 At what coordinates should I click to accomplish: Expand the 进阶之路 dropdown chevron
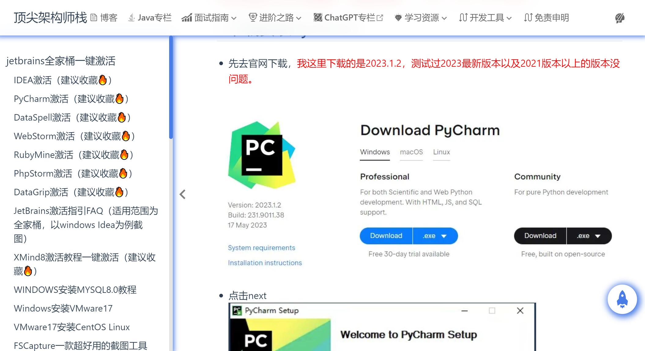click(x=299, y=18)
